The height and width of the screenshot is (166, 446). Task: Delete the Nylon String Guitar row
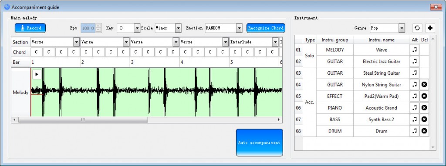tap(424, 85)
